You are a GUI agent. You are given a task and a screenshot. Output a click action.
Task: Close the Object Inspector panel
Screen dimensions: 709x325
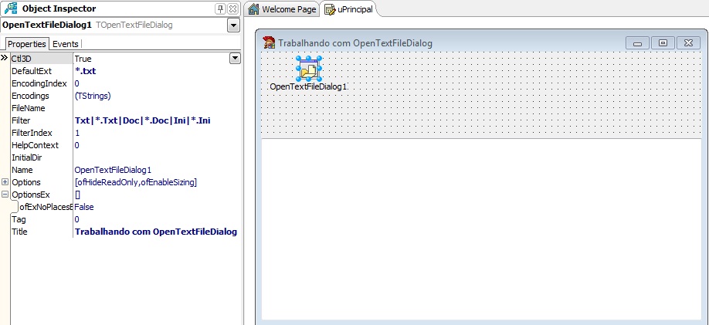pos(232,8)
